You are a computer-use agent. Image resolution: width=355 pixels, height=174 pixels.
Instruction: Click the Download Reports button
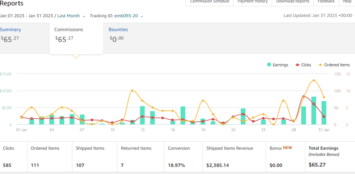tap(293, 2)
